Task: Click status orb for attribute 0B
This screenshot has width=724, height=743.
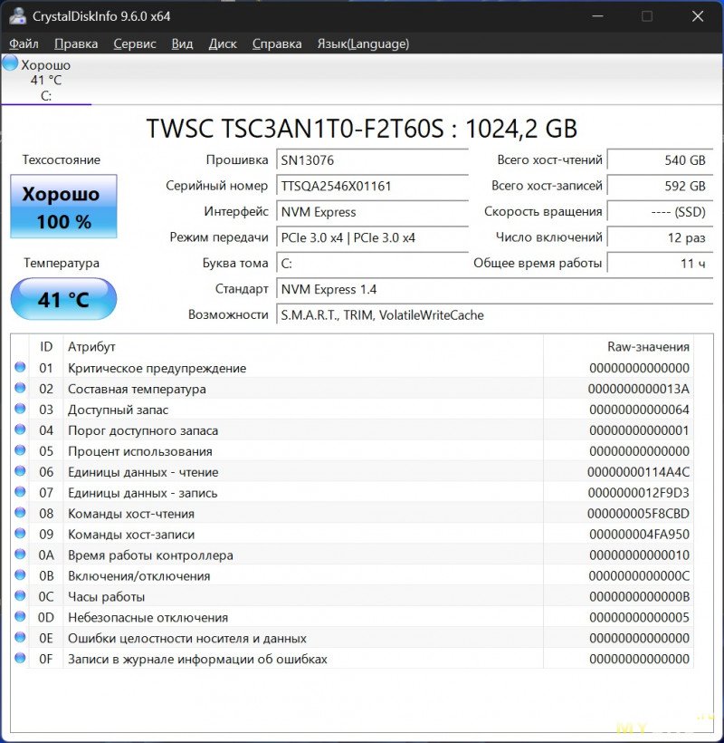Action: 20,574
